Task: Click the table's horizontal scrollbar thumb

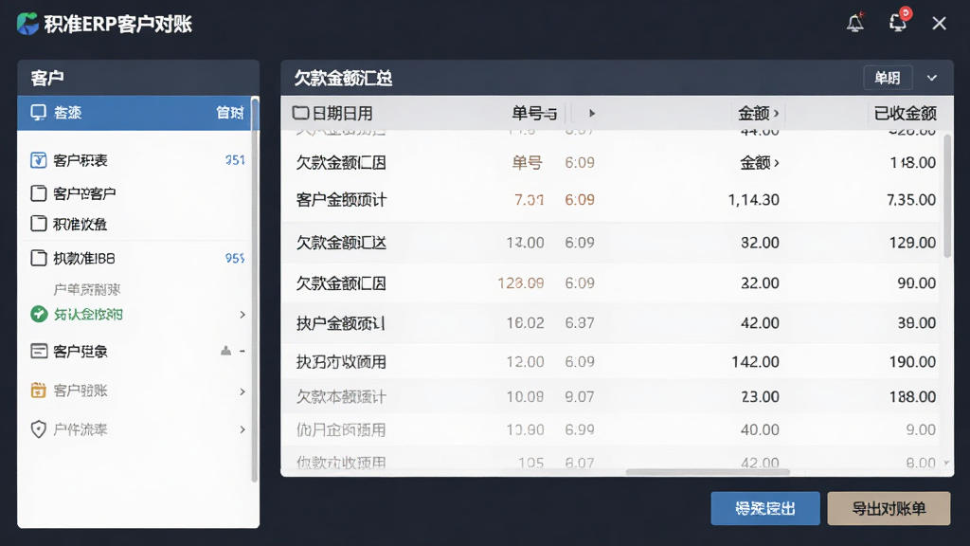Action: (x=708, y=472)
